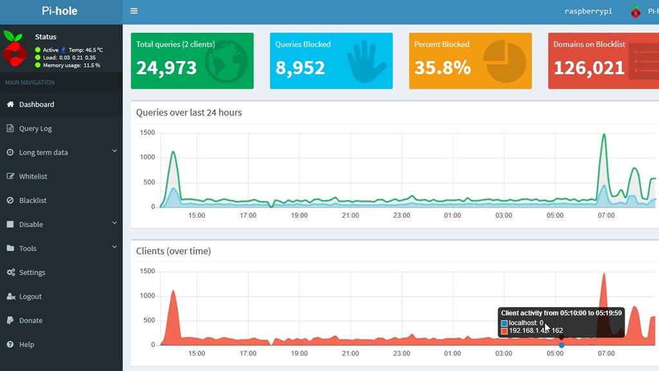Click the Dashboard home icon
This screenshot has width=659, height=371.
(x=10, y=104)
